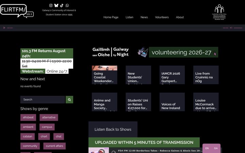Start the audio player play button

click(4, 28)
